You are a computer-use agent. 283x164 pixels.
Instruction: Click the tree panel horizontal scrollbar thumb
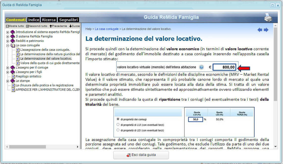pyautogui.click(x=28, y=147)
